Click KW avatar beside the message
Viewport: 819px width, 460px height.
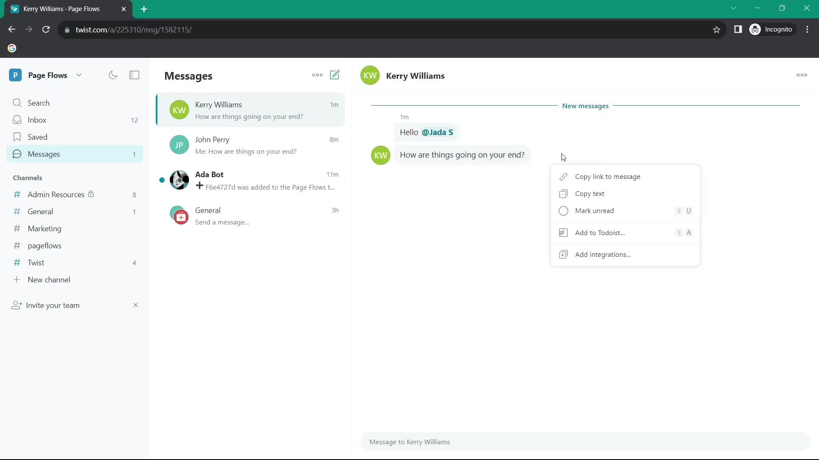click(x=380, y=155)
